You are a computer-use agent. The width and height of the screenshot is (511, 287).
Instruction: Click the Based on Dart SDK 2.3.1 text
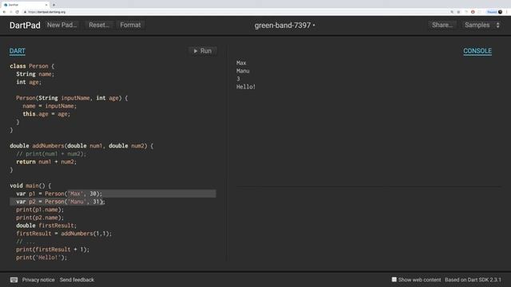point(473,280)
